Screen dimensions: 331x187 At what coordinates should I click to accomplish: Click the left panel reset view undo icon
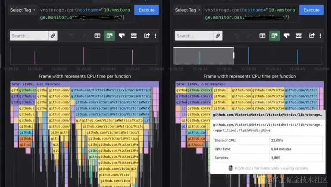pos(72,36)
